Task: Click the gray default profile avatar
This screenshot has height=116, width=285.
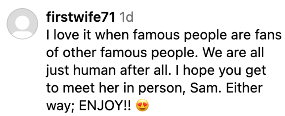Action: click(22, 24)
